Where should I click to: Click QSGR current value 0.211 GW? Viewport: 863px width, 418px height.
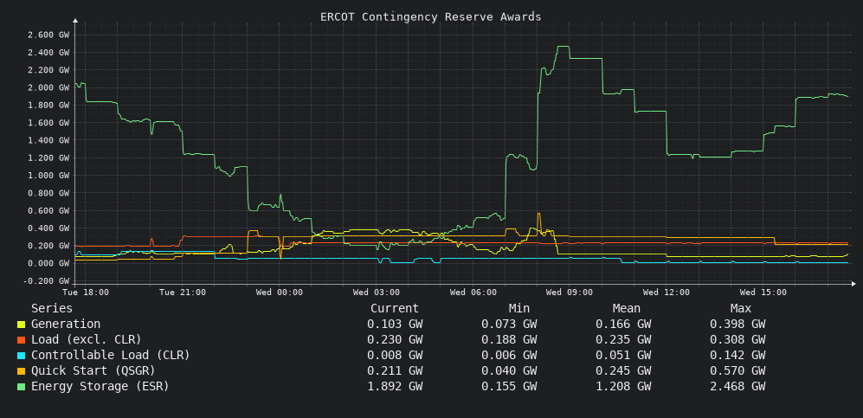[396, 370]
